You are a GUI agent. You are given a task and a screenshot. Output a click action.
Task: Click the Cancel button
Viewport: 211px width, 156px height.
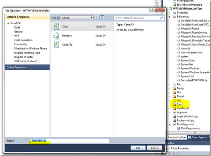click(x=155, y=148)
